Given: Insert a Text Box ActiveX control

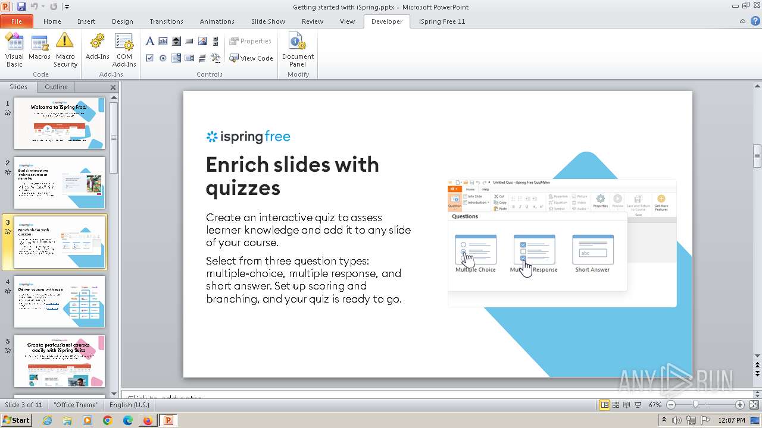Looking at the screenshot, I should point(163,41).
